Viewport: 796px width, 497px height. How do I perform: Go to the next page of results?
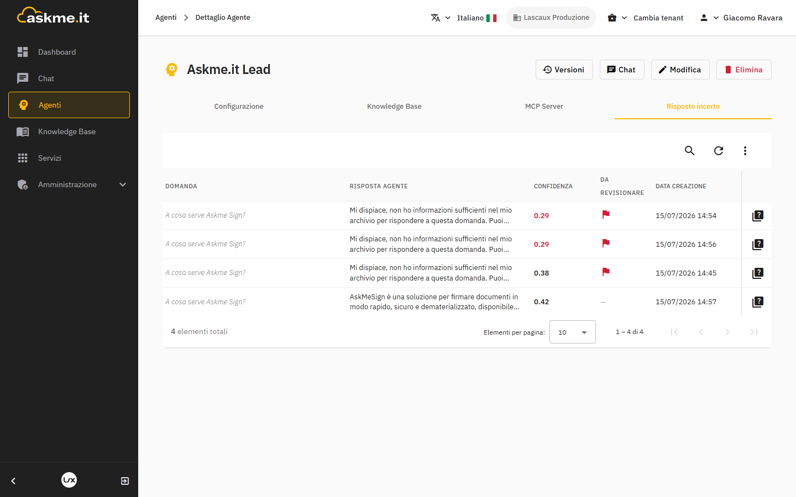727,332
